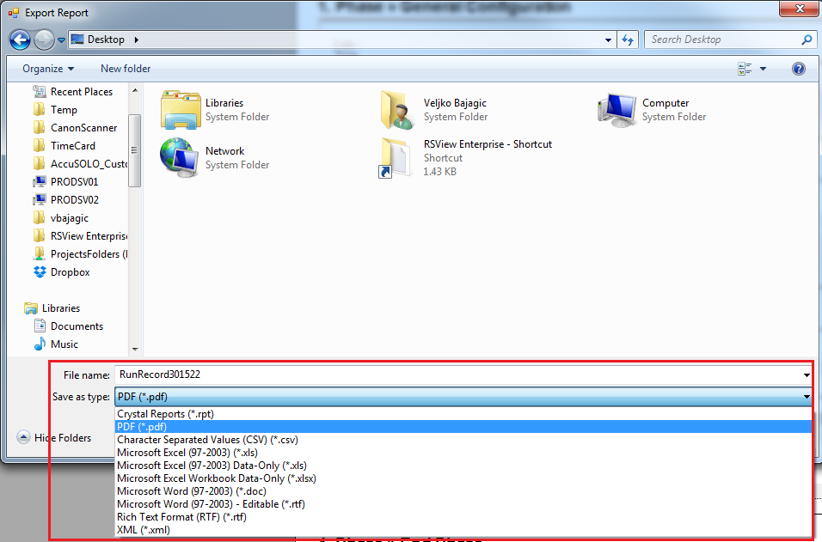Open Veljko Bajagic user folder
Image resolution: width=822 pixels, height=542 pixels.
399,109
